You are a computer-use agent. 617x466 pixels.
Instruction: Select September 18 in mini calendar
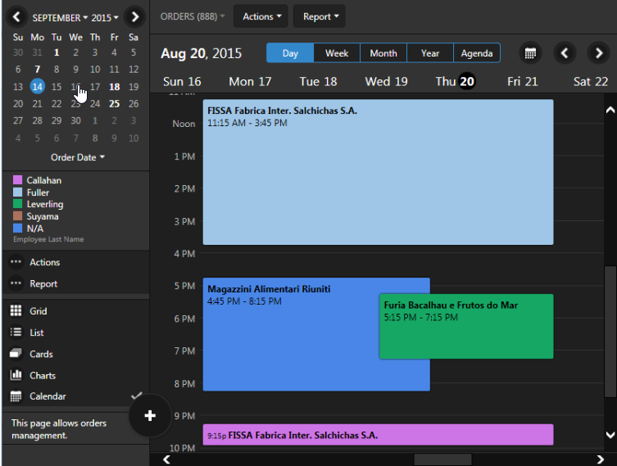click(114, 87)
